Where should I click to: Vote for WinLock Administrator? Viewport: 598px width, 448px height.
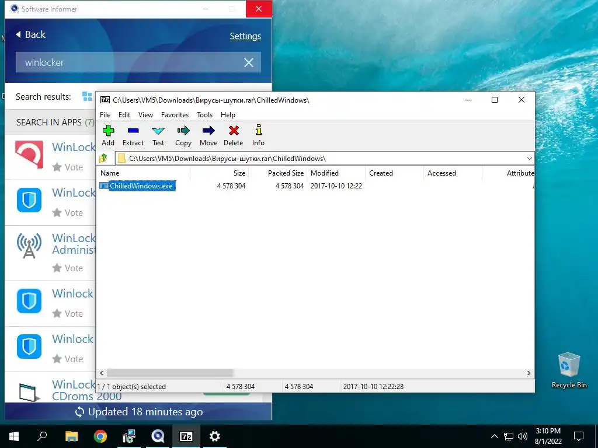[x=68, y=268]
